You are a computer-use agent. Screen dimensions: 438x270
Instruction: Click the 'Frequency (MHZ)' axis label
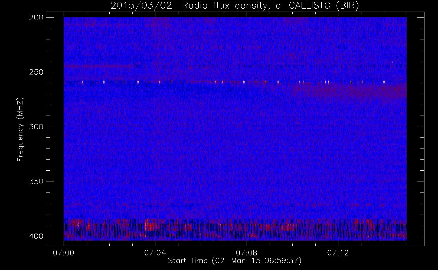click(20, 129)
